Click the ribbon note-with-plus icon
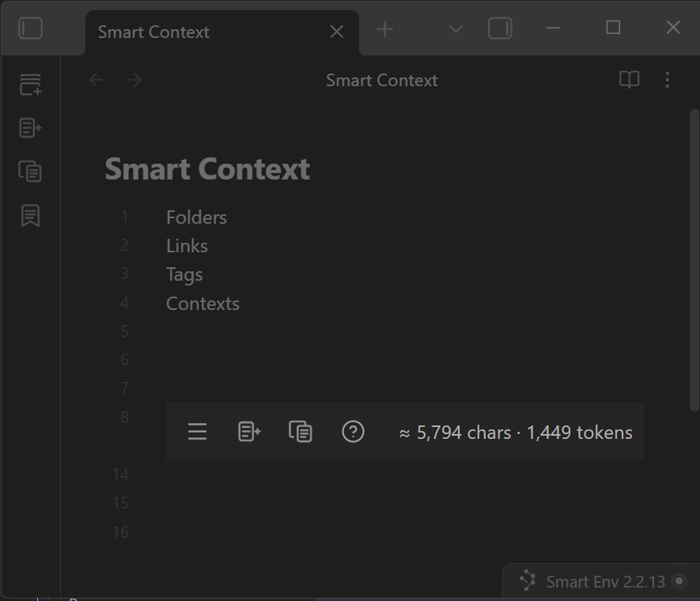700x601 pixels. [x=30, y=127]
